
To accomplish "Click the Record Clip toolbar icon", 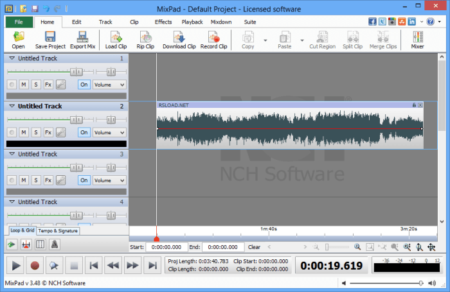I will tap(213, 40).
